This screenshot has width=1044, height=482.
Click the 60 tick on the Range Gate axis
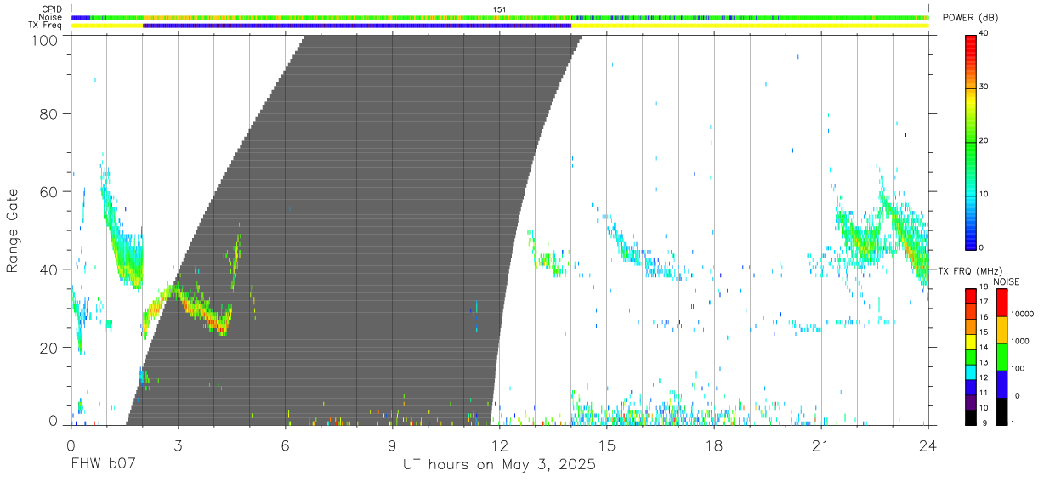click(x=49, y=191)
